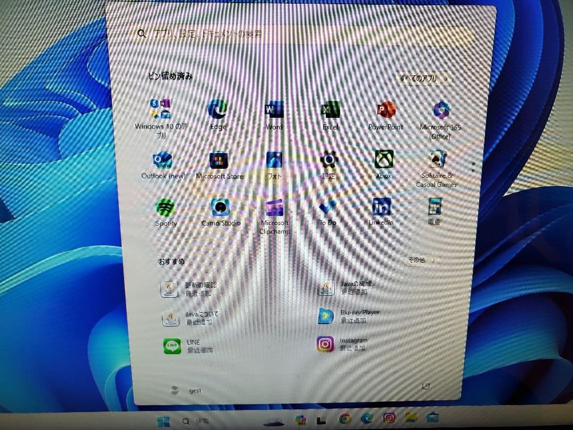Open the フォト (Photos) app
Image resolution: width=573 pixels, height=430 pixels.
click(x=274, y=159)
